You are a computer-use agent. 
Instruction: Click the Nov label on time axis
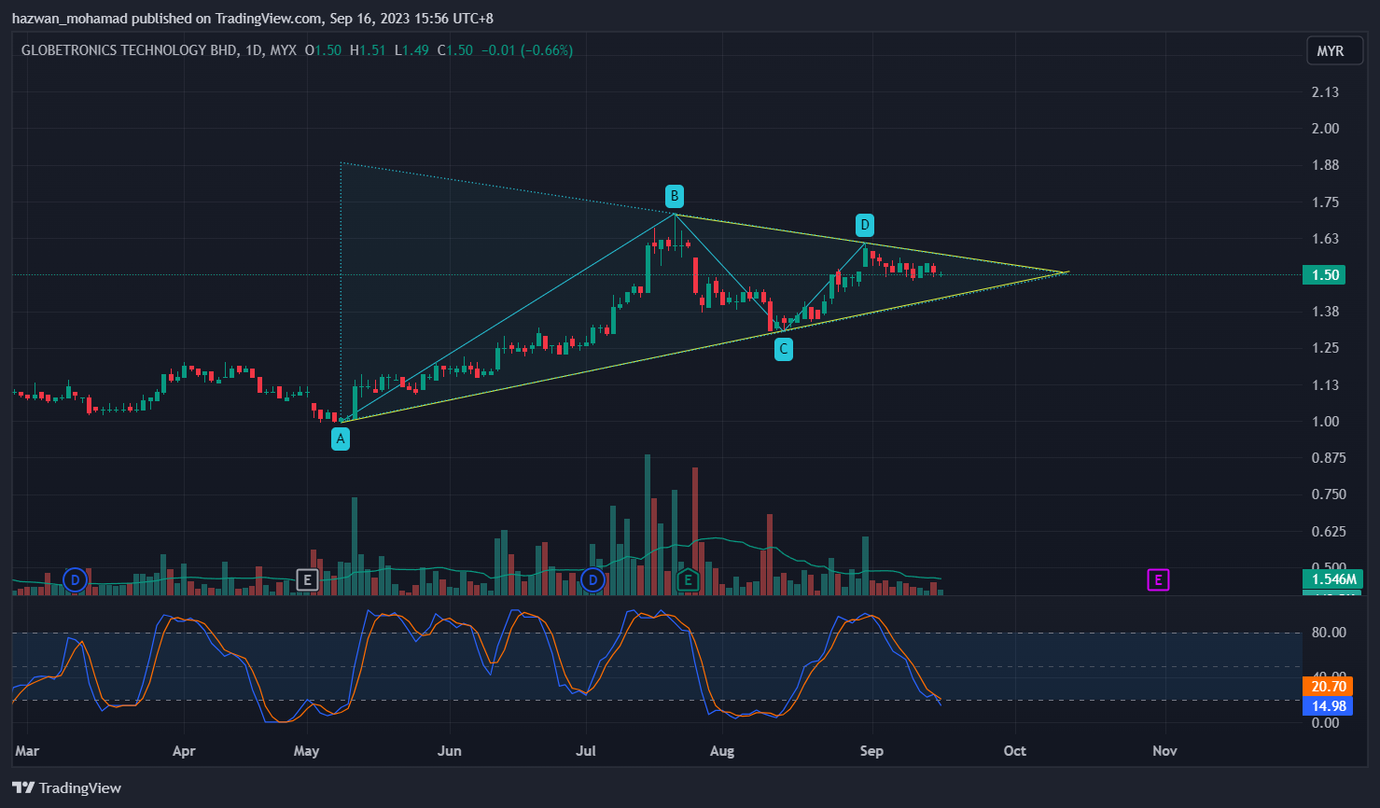[1164, 751]
